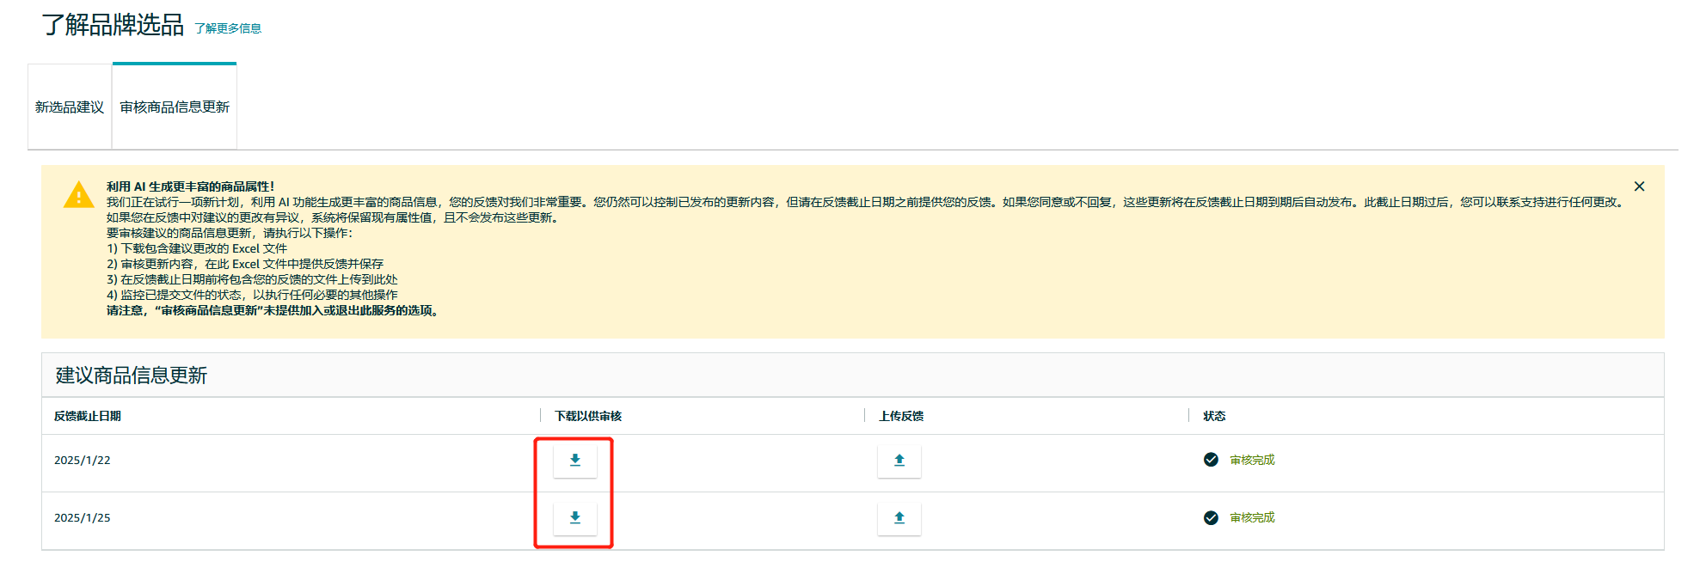1700x562 pixels.
Task: Select the 2025/1/22 date cell
Action: click(83, 460)
